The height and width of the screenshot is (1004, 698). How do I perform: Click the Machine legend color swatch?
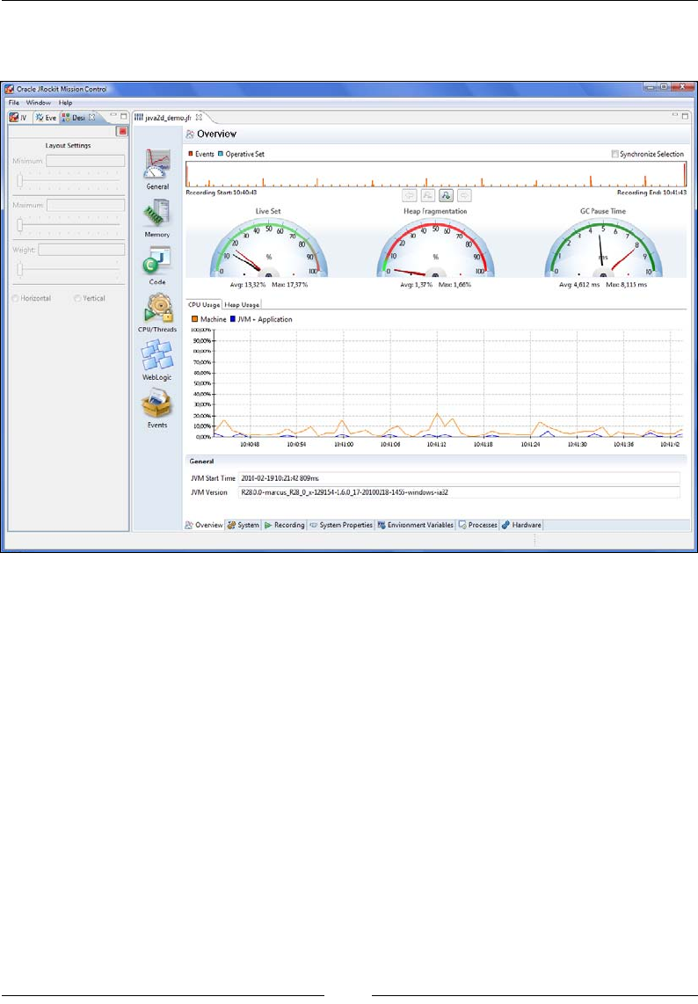[x=194, y=319]
